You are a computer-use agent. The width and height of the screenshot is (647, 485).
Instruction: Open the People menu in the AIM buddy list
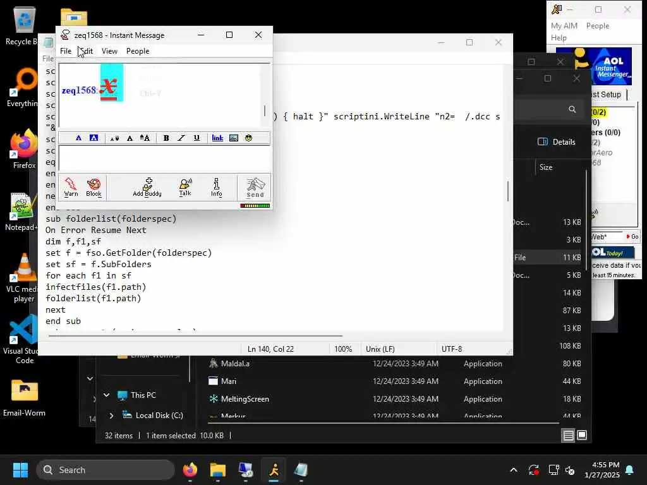[x=598, y=25]
